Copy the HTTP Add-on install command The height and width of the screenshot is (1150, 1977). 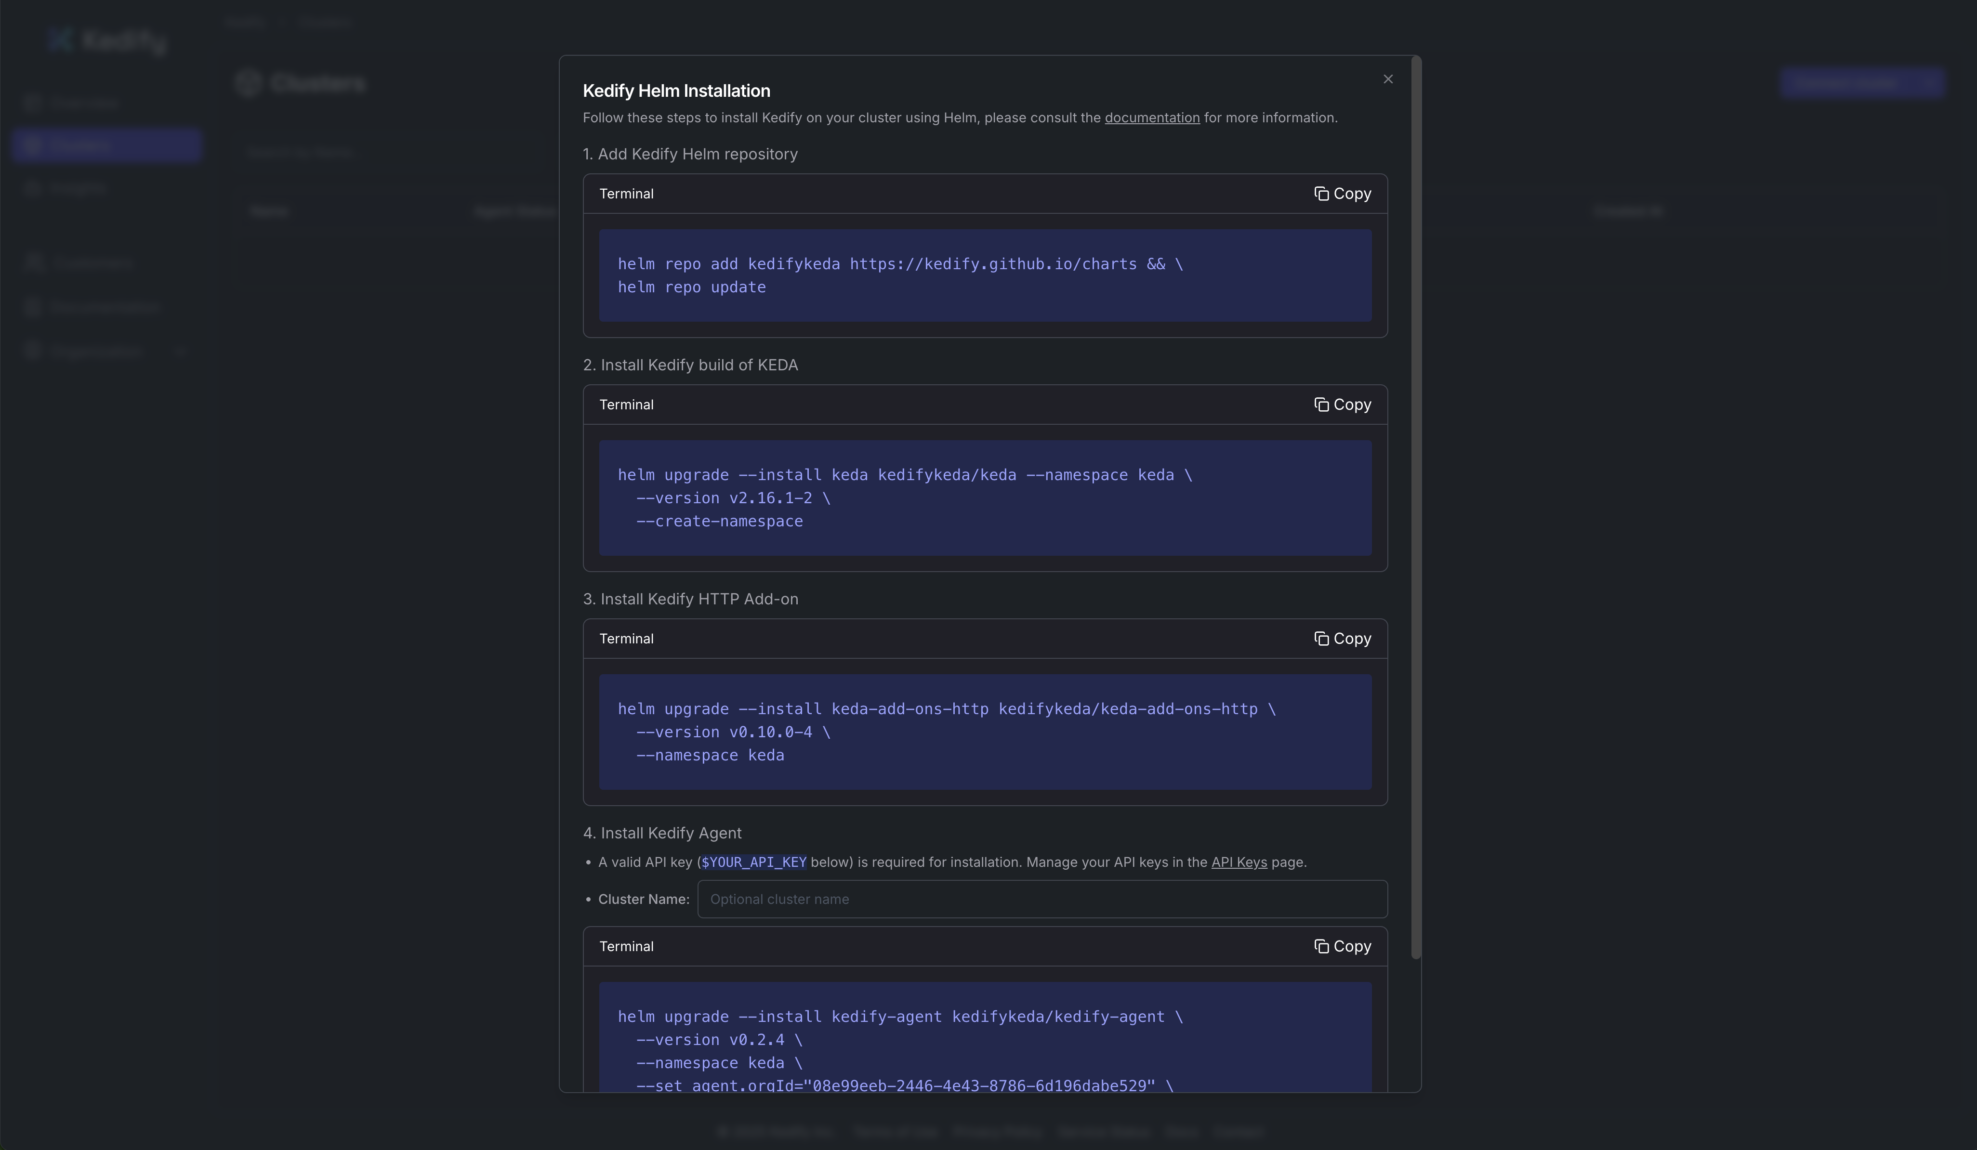tap(1342, 639)
